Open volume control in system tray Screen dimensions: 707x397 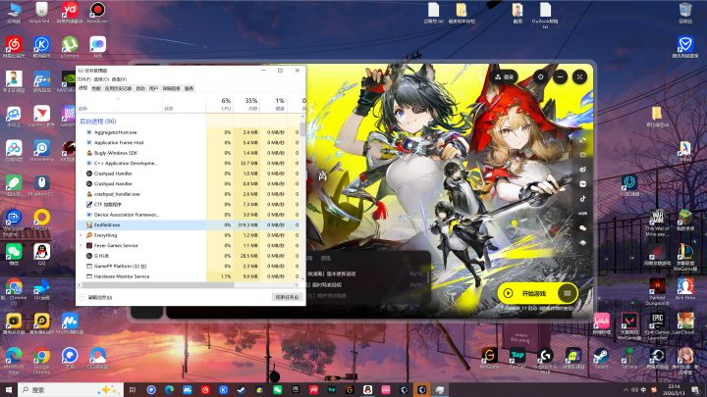point(634,390)
